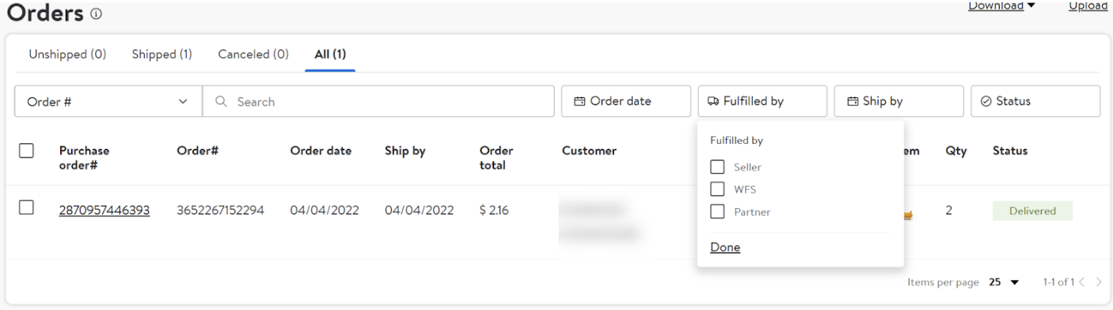
Task: Open the Download dropdown menu
Action: [1001, 6]
